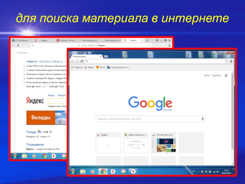
Task: Click the Яндекс logo on Yandex page
Action: tap(35, 101)
